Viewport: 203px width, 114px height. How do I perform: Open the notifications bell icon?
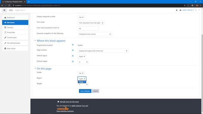pyautogui.click(x=177, y=10)
